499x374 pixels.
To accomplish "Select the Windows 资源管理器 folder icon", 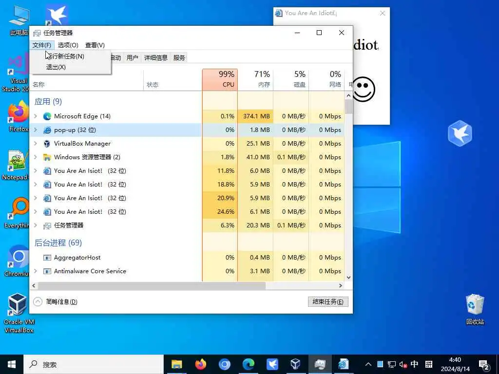I will coord(47,157).
